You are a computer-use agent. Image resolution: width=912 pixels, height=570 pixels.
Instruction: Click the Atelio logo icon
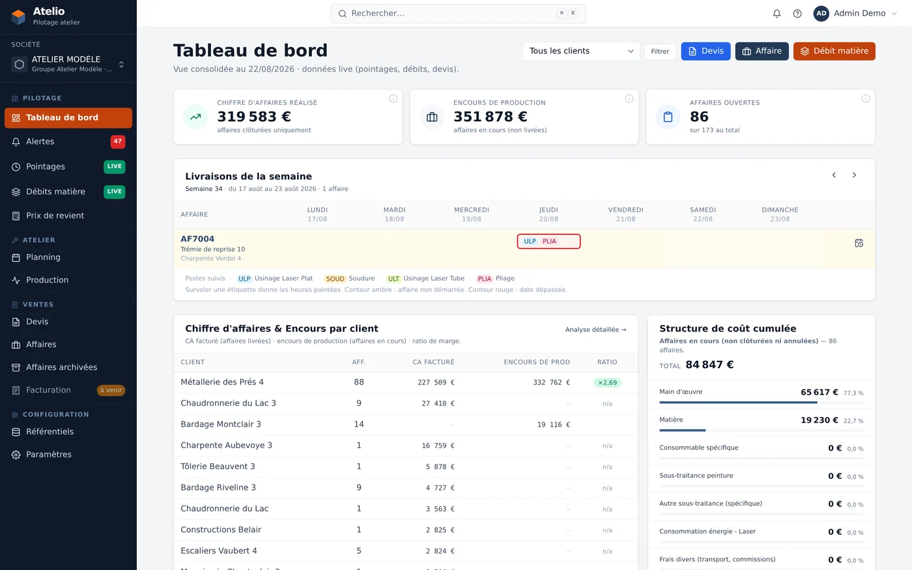(x=18, y=16)
